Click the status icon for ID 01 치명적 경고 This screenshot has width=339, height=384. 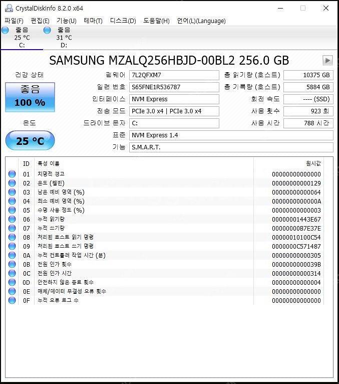click(12, 174)
